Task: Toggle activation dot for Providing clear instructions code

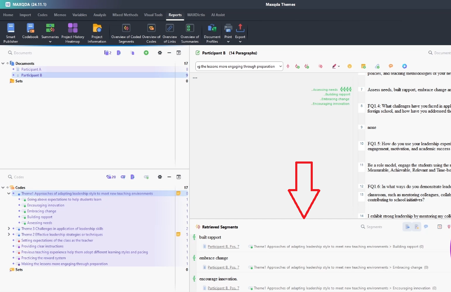Action: (14, 246)
